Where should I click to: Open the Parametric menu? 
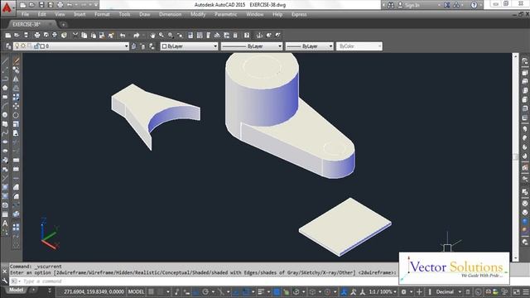point(226,14)
